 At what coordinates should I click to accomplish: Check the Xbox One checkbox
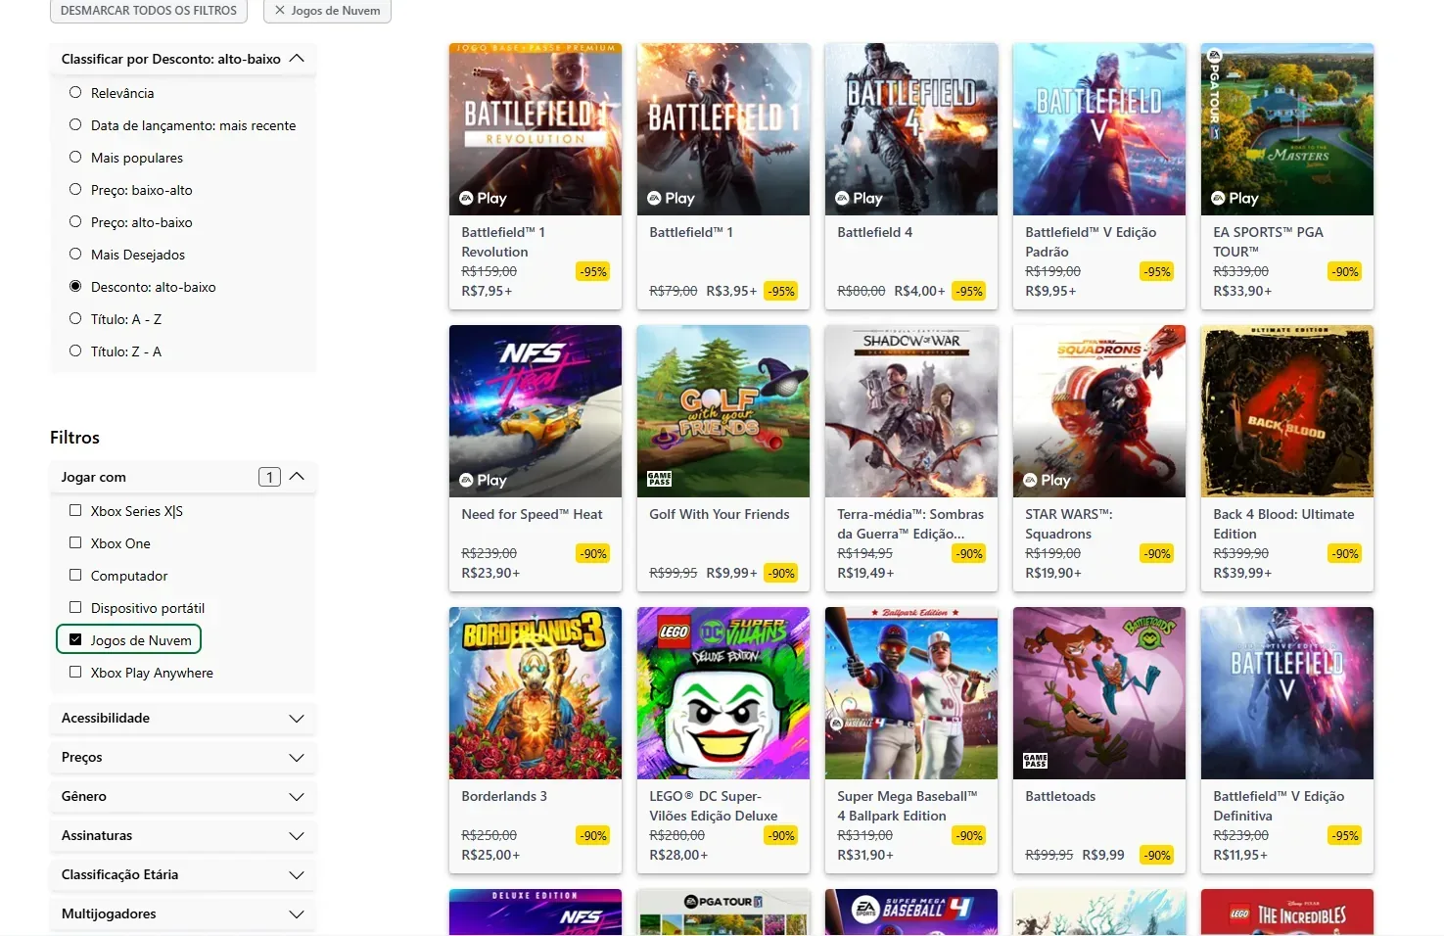point(75,543)
